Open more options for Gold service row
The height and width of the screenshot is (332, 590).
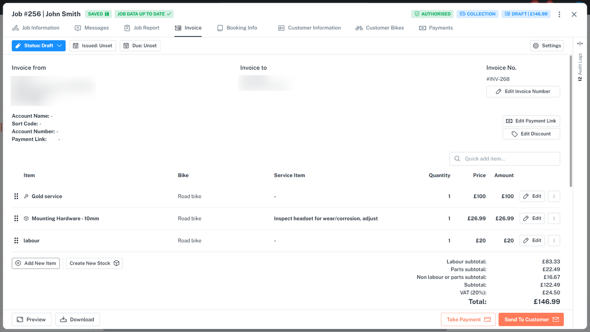(x=554, y=196)
